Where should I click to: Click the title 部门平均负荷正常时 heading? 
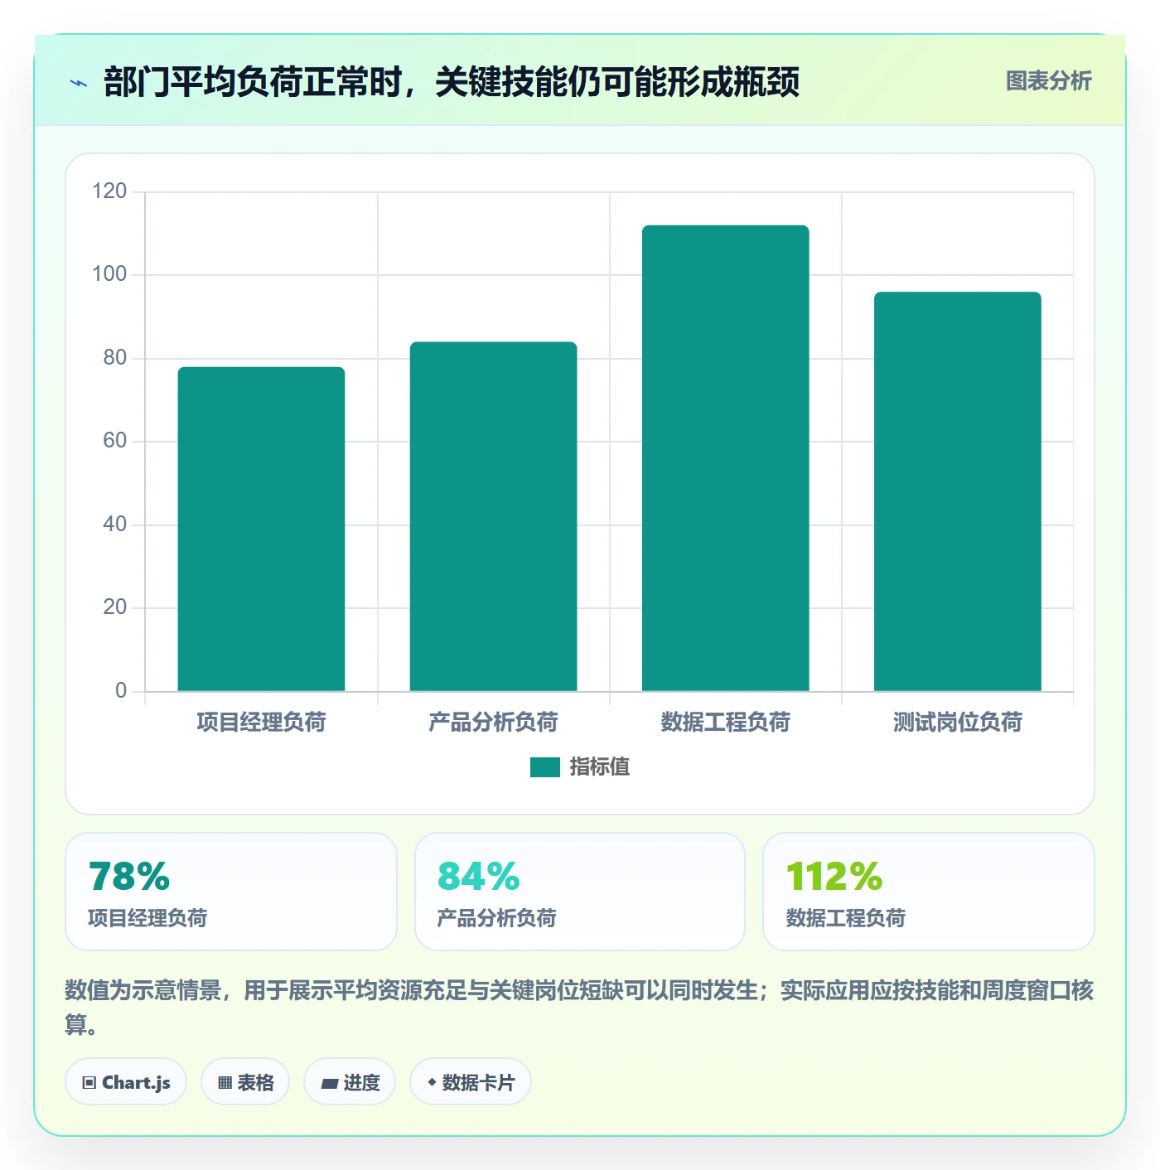[x=452, y=82]
